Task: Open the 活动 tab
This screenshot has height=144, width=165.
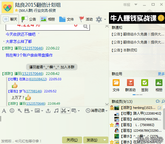Action: 86,19
